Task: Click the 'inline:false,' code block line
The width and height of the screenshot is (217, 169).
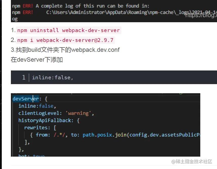Action: pos(53,78)
